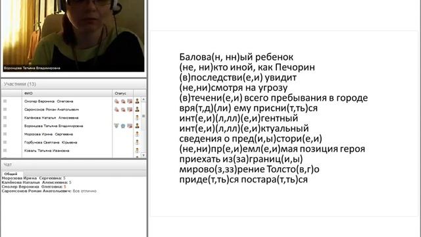Click the screen status icon for Смолер Вероника

[x=130, y=101]
